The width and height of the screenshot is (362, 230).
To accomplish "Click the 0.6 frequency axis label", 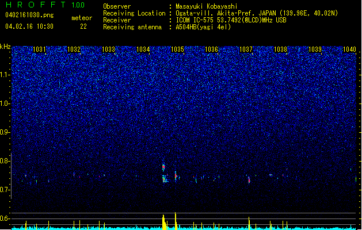I will coord(5,218).
